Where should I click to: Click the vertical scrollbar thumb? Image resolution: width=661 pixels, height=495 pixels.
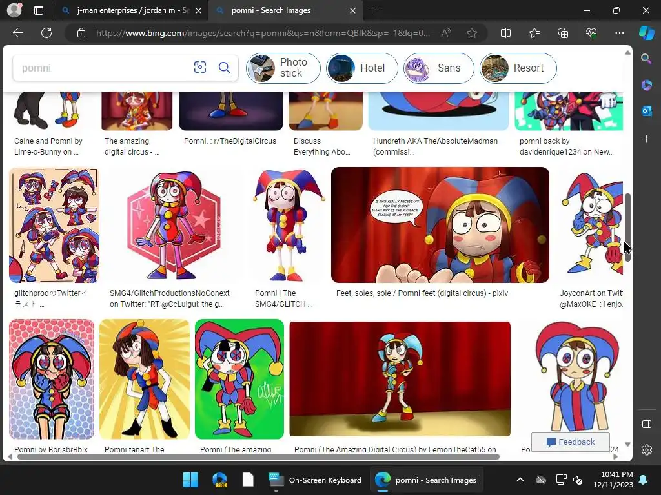(x=627, y=228)
